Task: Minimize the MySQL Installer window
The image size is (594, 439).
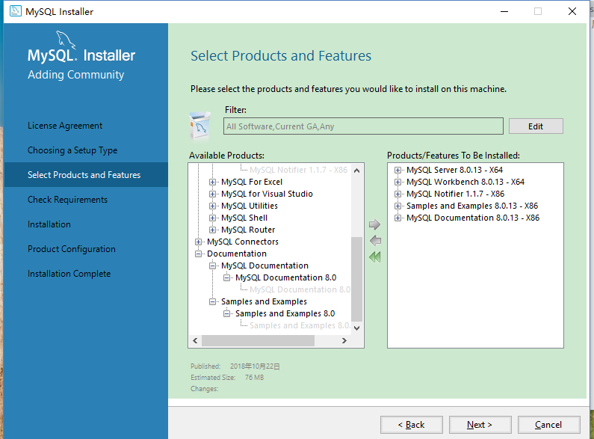Action: click(504, 11)
